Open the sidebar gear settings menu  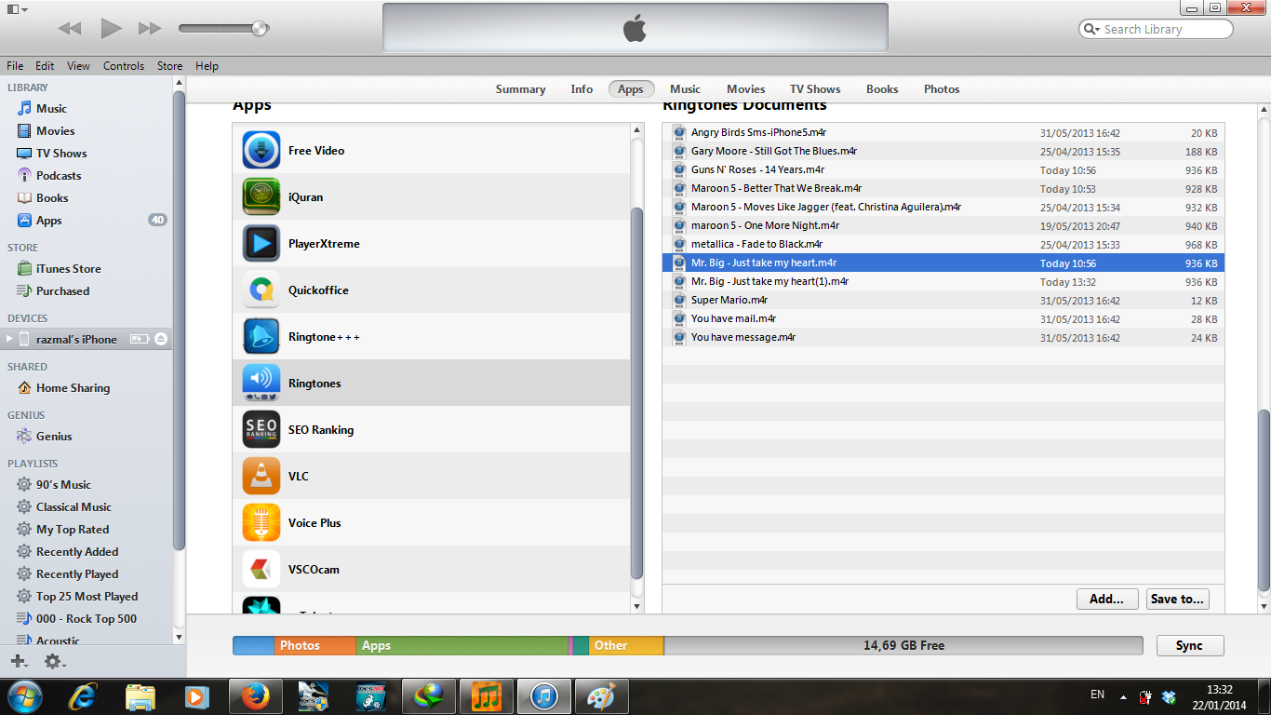[x=54, y=661]
